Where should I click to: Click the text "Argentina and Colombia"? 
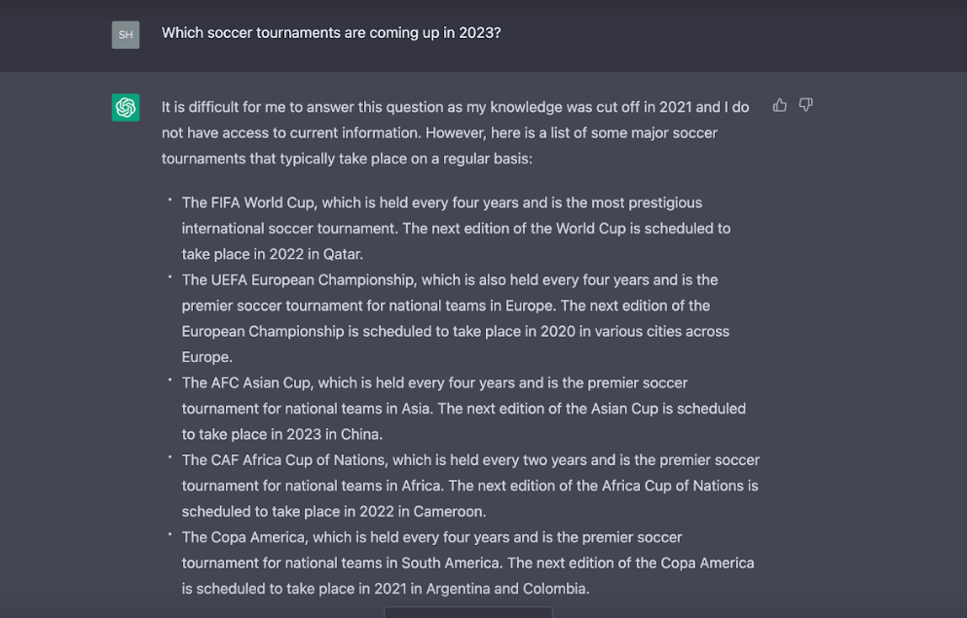click(507, 588)
